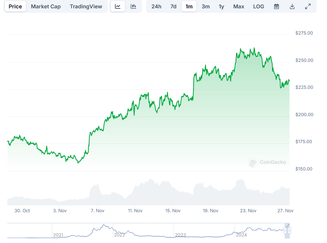Download the chart data

tap(292, 6)
